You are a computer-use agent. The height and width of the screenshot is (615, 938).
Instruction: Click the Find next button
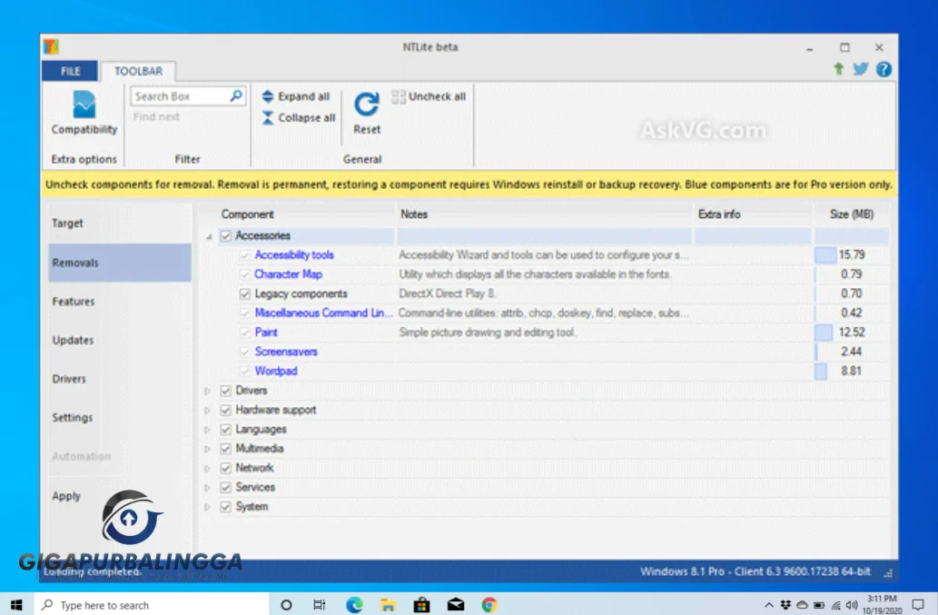[157, 116]
